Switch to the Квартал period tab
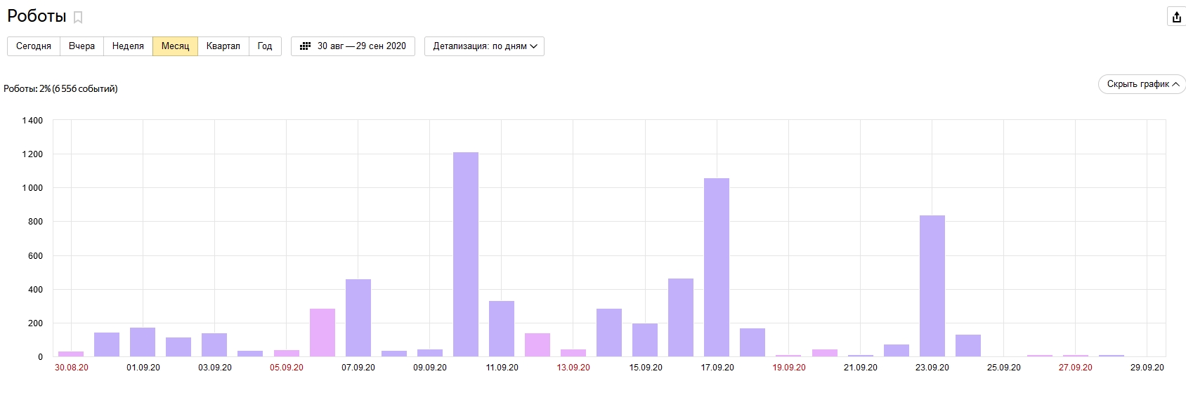The height and width of the screenshot is (402, 1186). pyautogui.click(x=223, y=46)
